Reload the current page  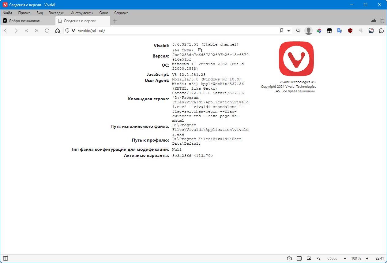pos(47,31)
